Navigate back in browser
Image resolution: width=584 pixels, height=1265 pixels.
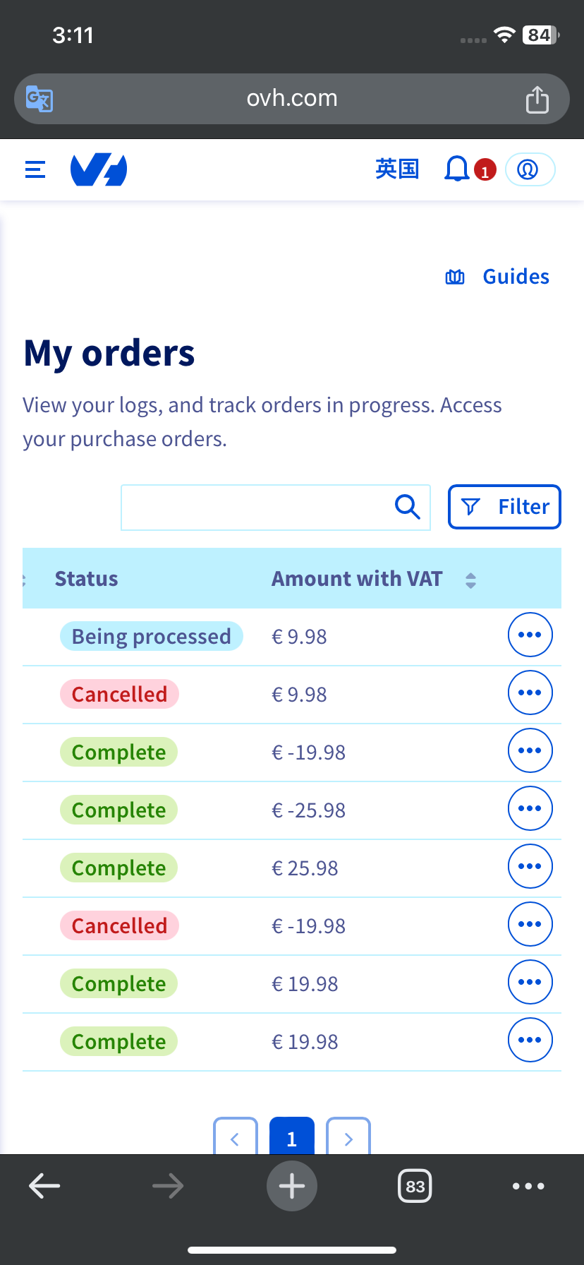44,1186
